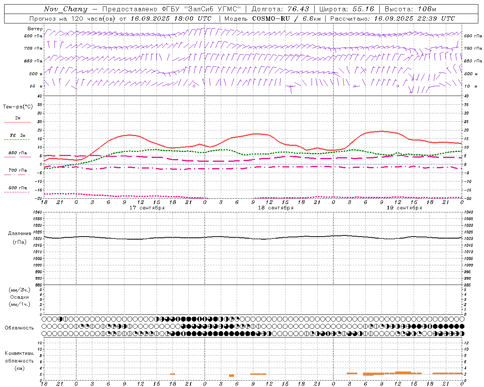Click the (мм/1ч.) precipitation unit label
This screenshot has width=484, height=387.
click(20, 304)
